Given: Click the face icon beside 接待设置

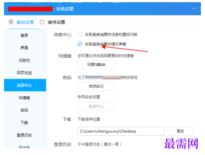Looking at the screenshot, I should click(x=42, y=22).
